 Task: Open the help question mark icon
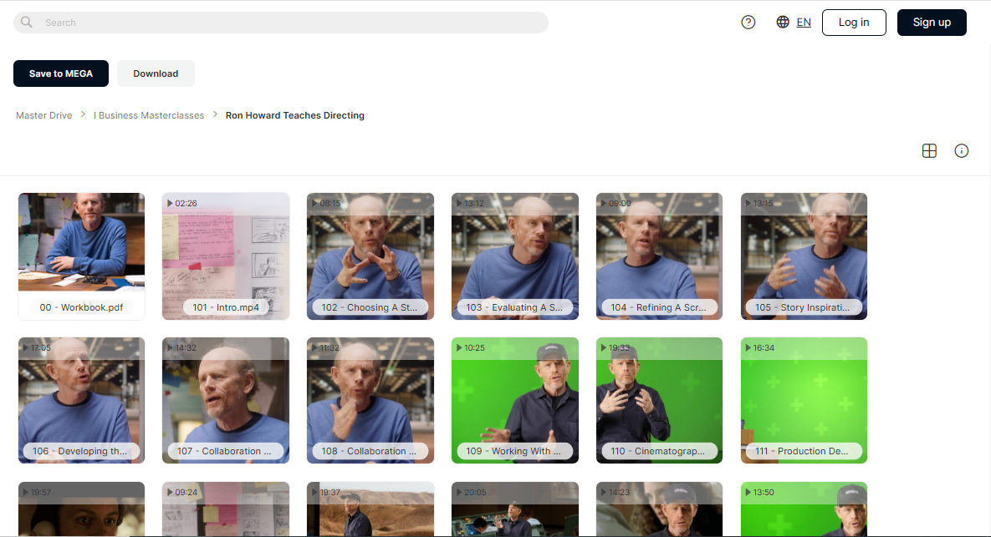click(x=748, y=22)
